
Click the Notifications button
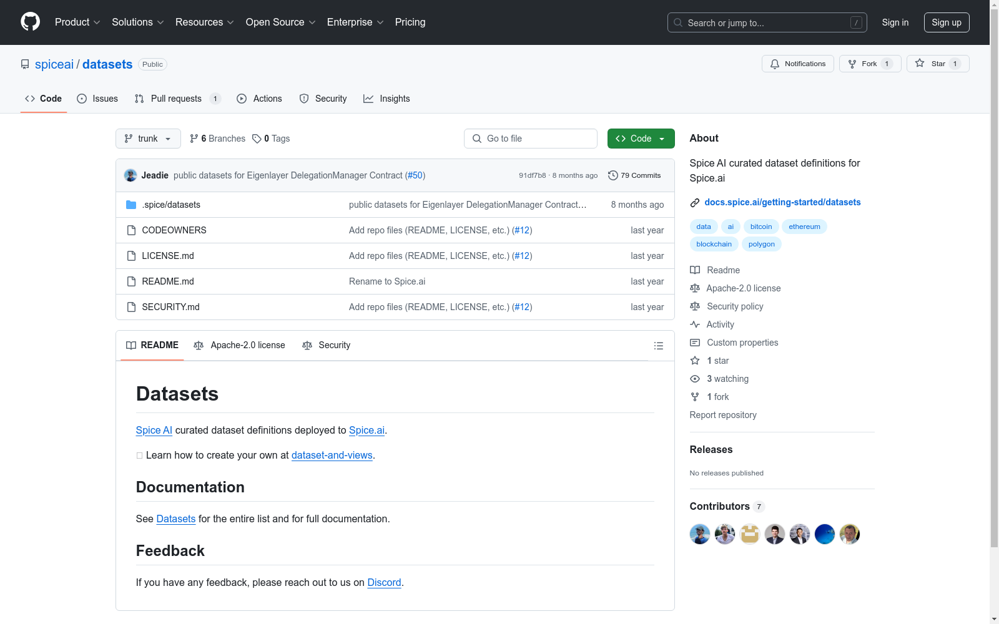tap(798, 64)
